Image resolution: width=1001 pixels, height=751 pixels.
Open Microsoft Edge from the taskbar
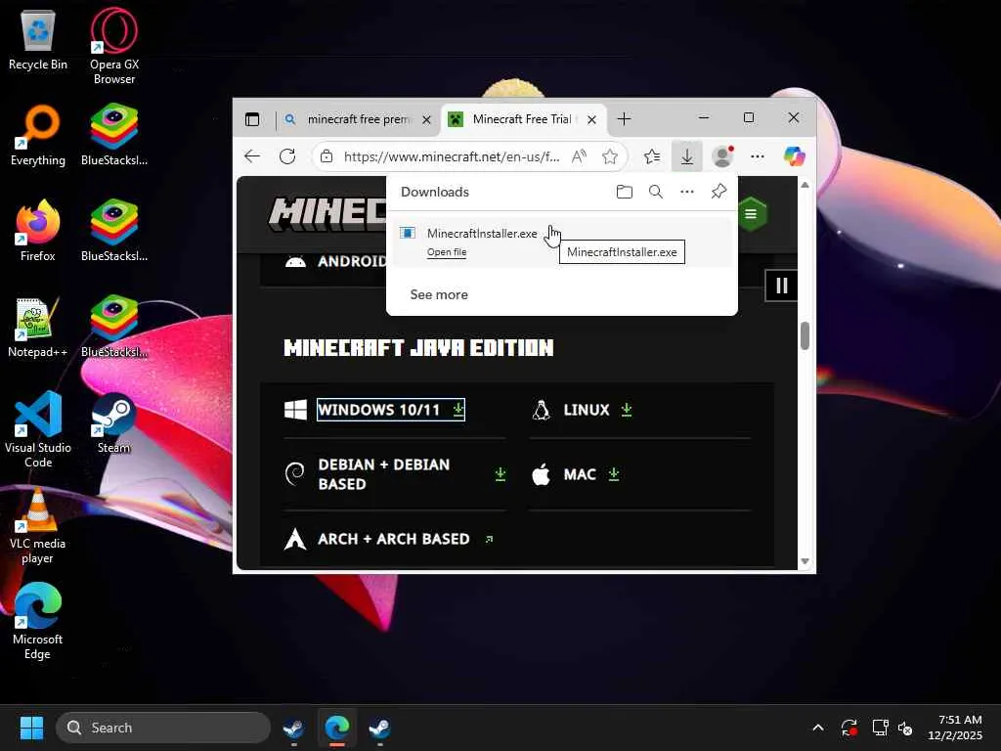coord(337,728)
